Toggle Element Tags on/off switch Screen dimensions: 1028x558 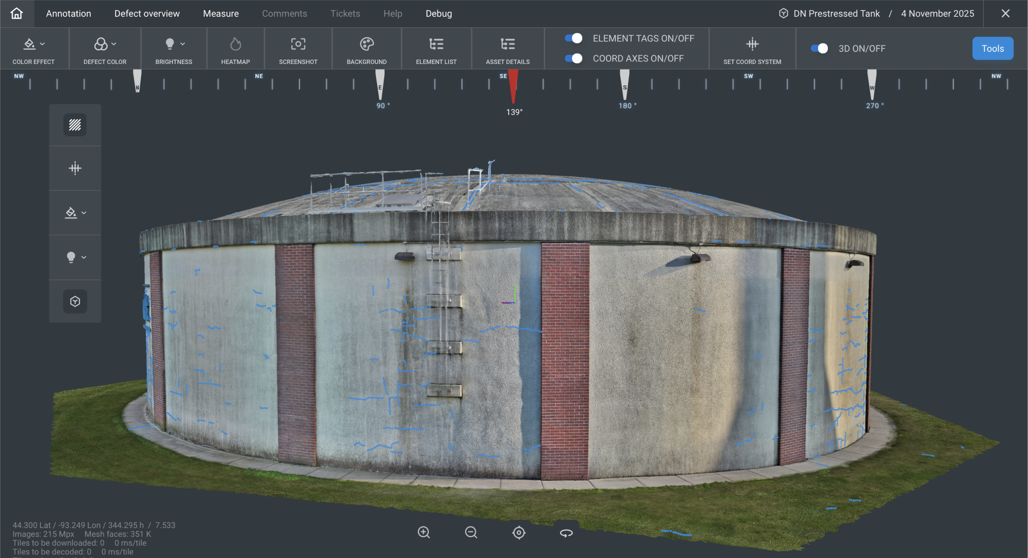(x=574, y=38)
